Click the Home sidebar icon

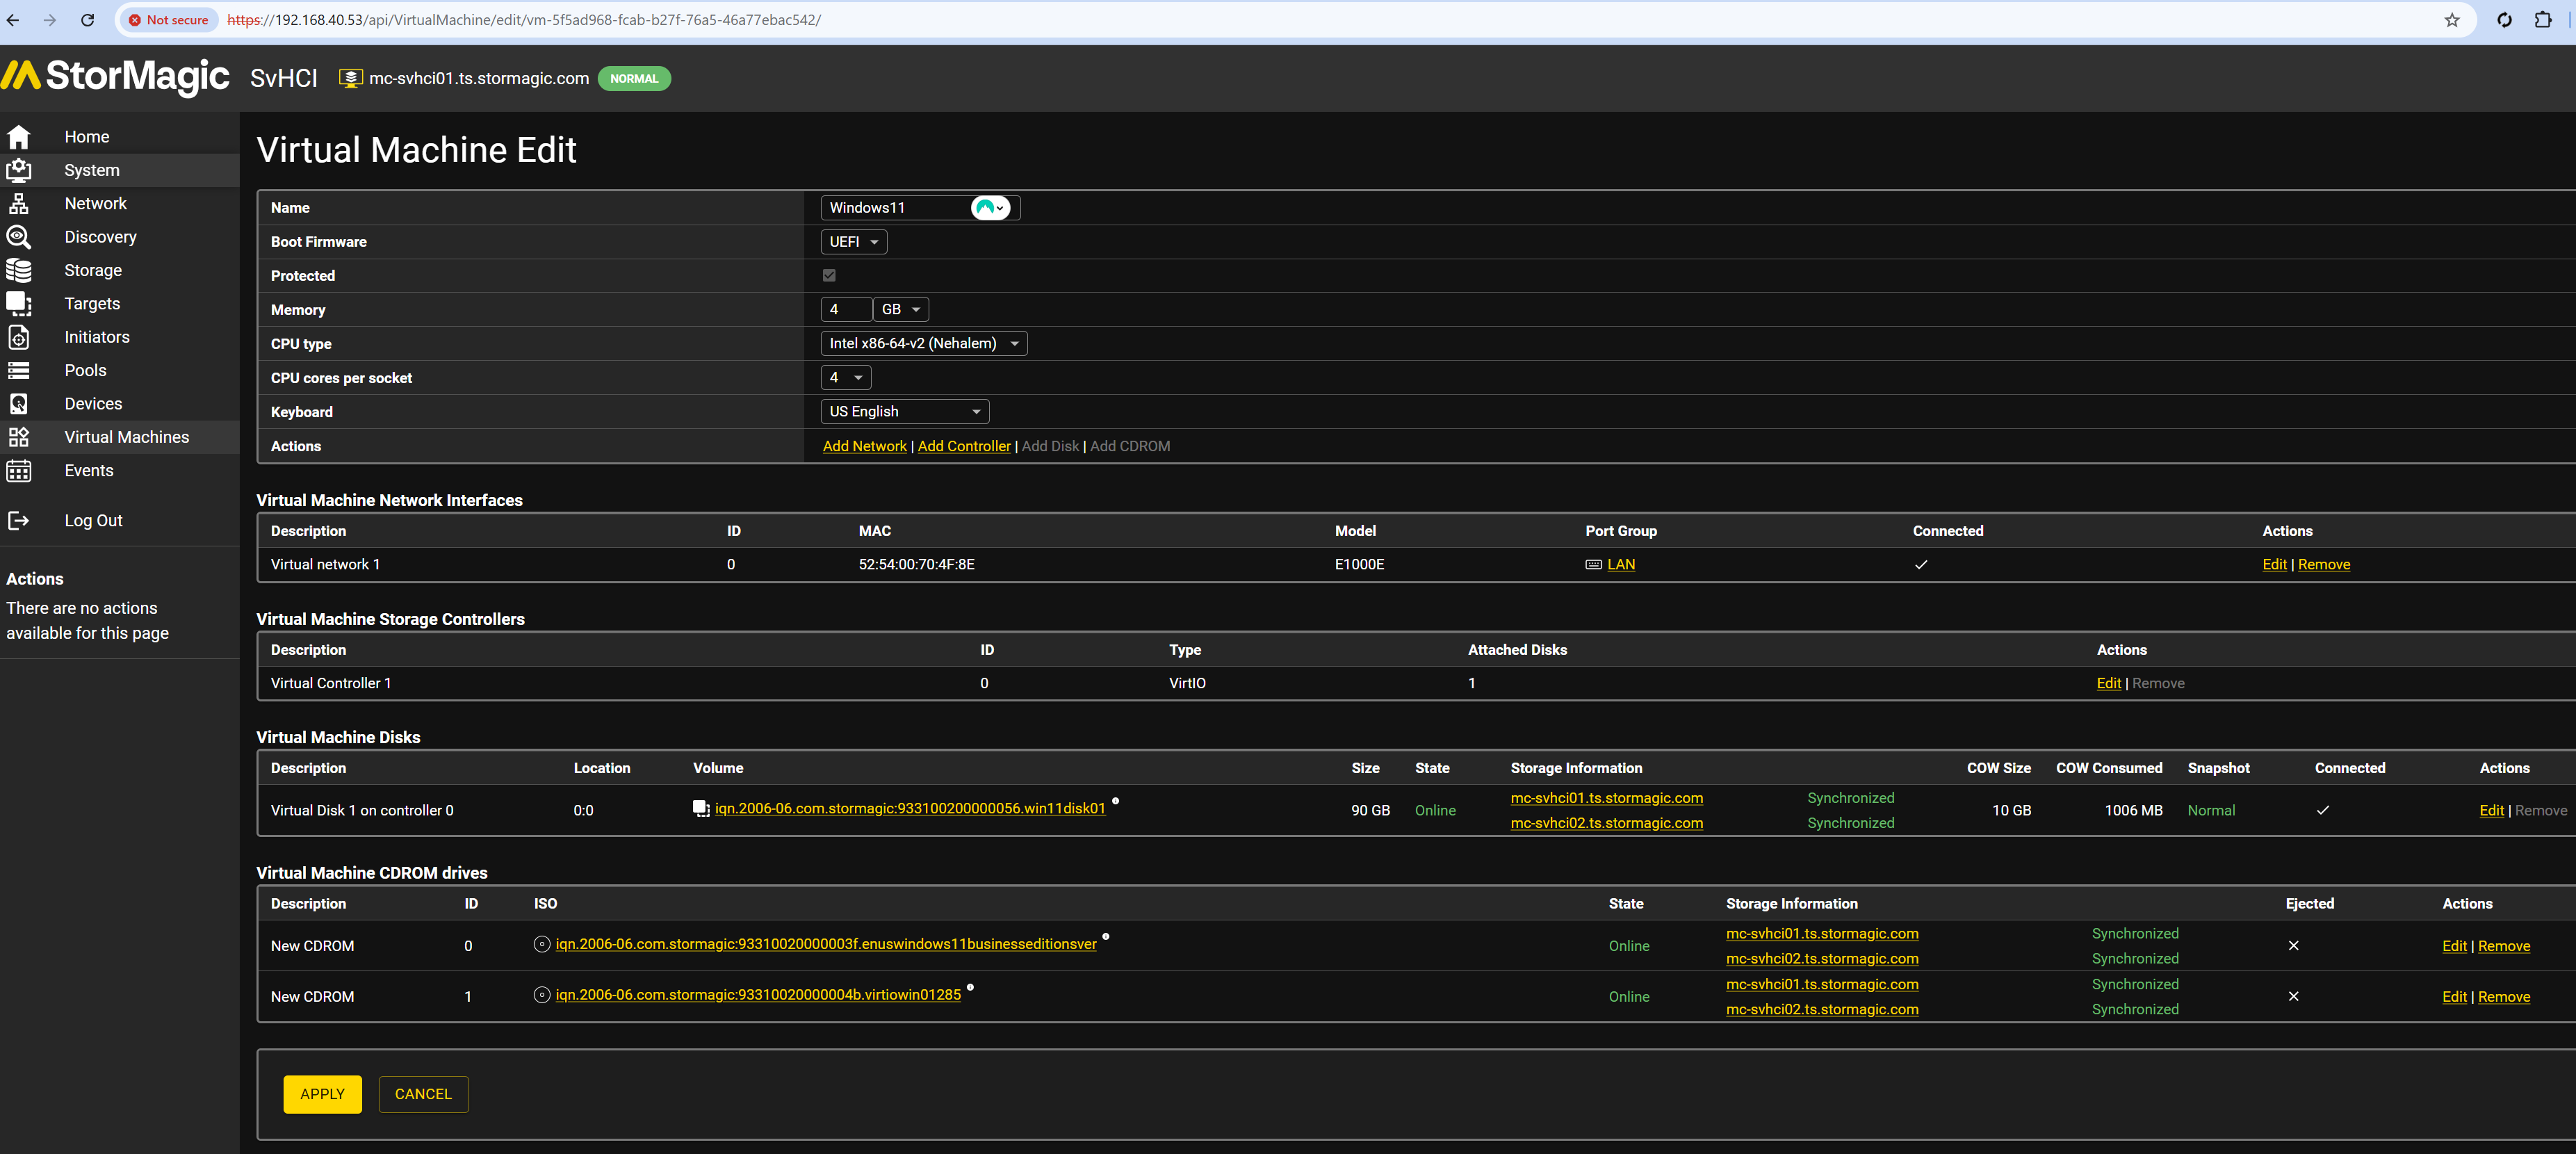pos(19,137)
